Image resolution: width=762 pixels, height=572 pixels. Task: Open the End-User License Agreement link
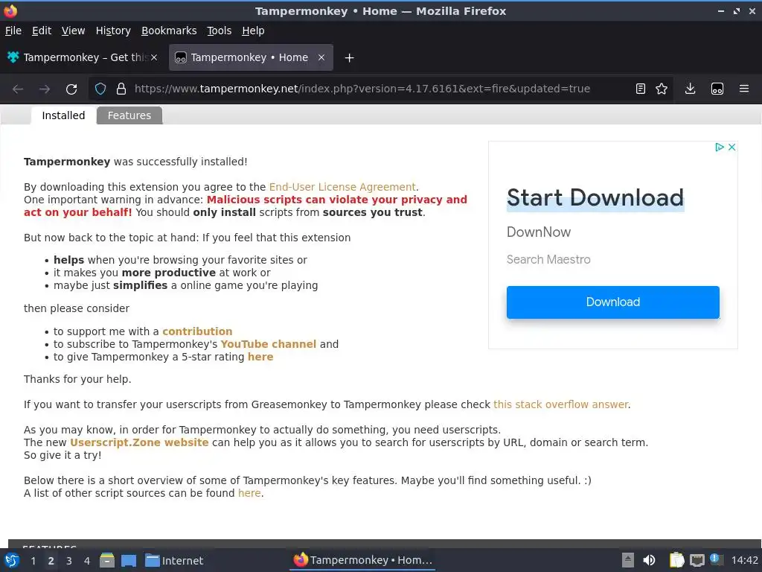[342, 187]
